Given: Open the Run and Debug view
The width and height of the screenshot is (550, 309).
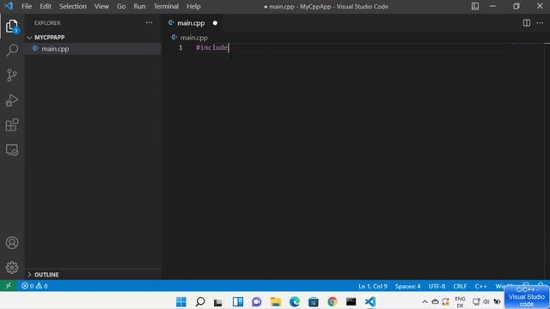Looking at the screenshot, I should [12, 100].
